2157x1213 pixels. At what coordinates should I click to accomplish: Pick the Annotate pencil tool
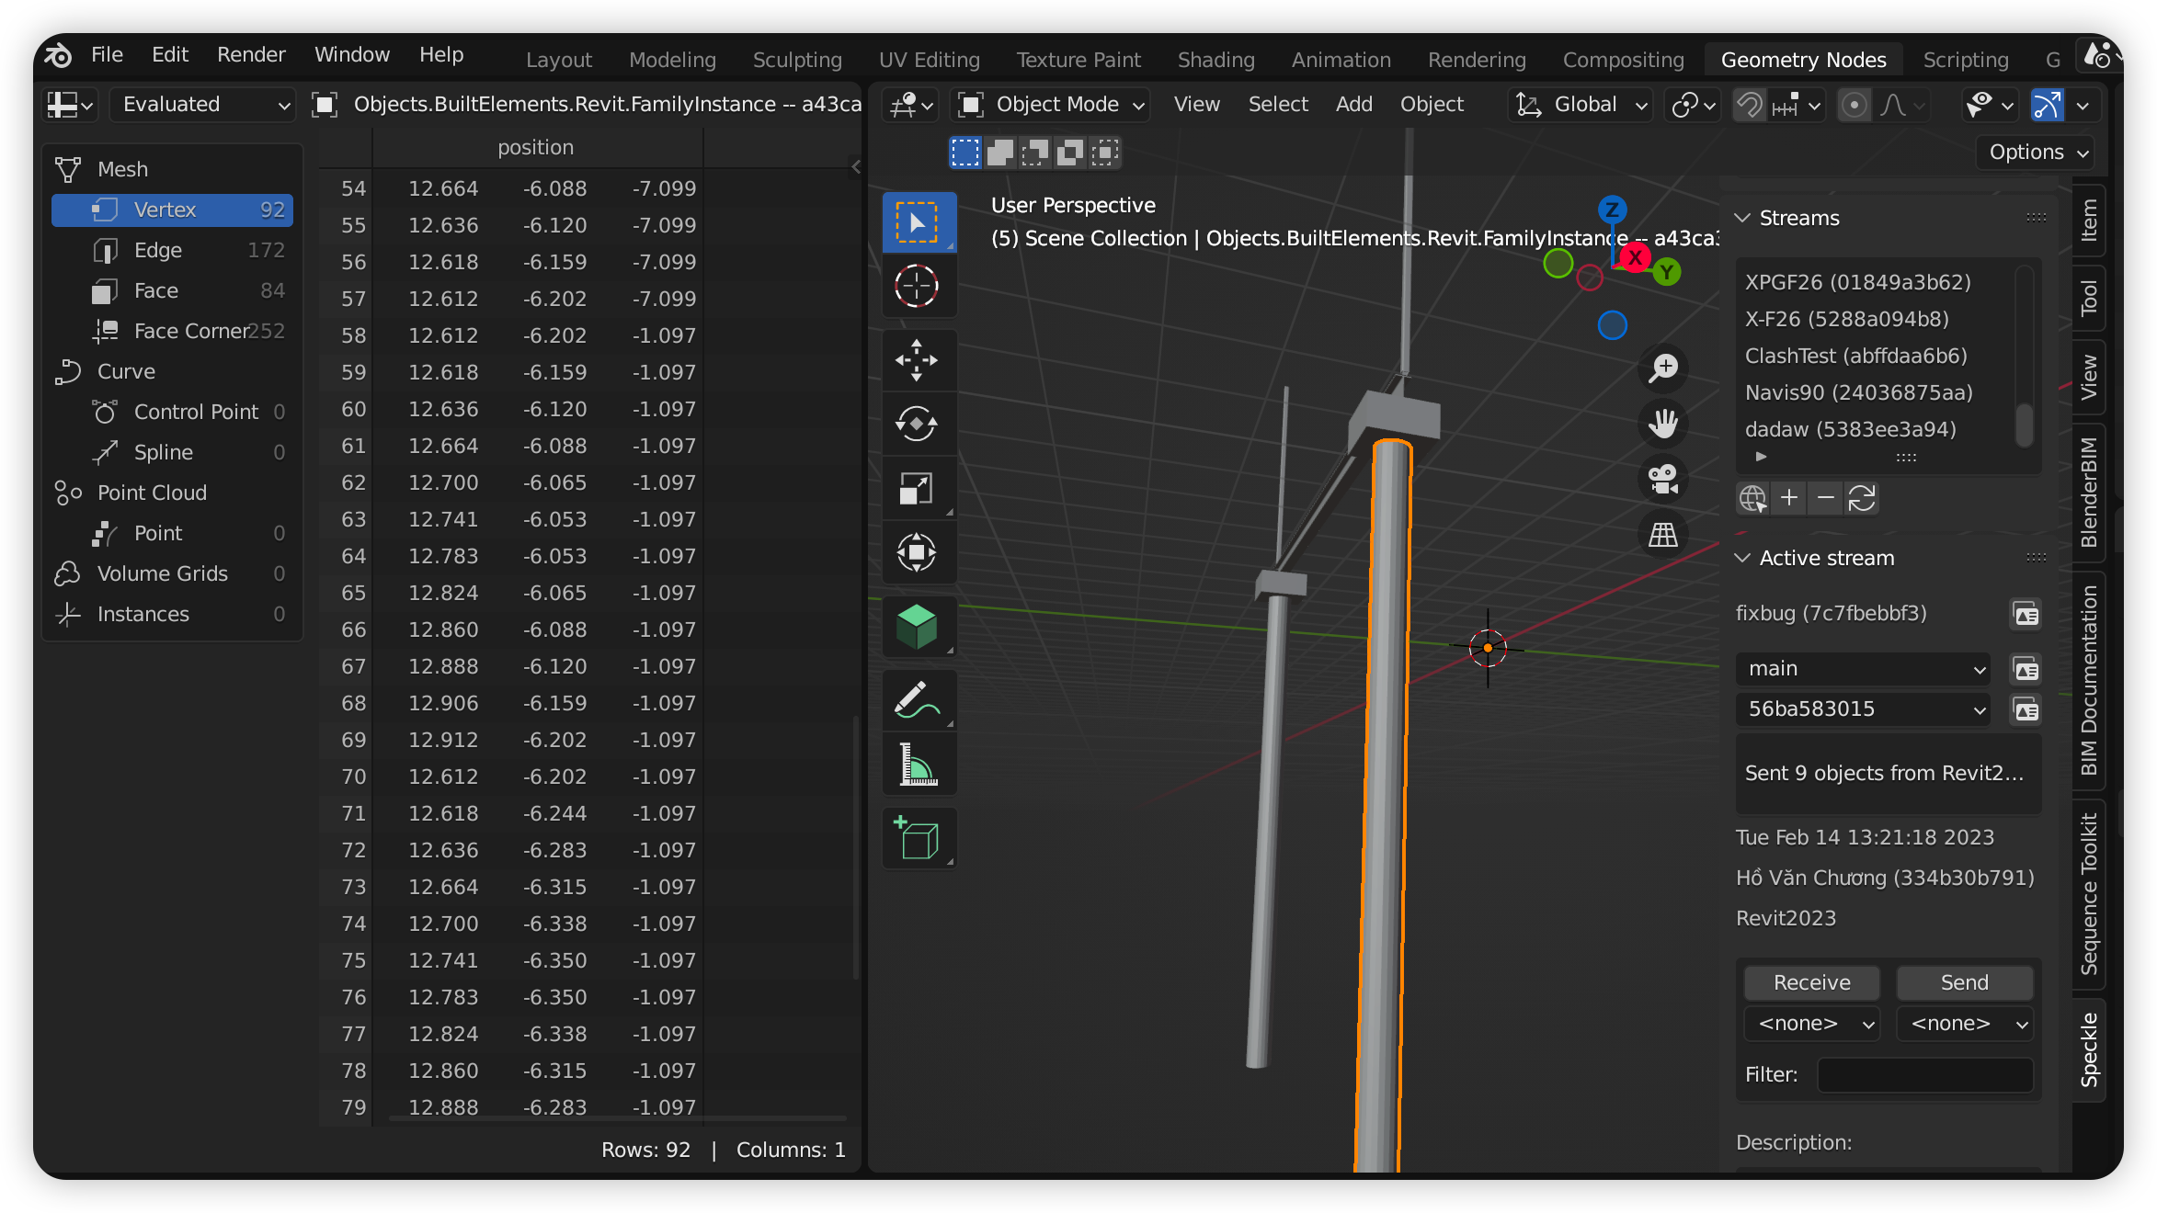pos(917,700)
